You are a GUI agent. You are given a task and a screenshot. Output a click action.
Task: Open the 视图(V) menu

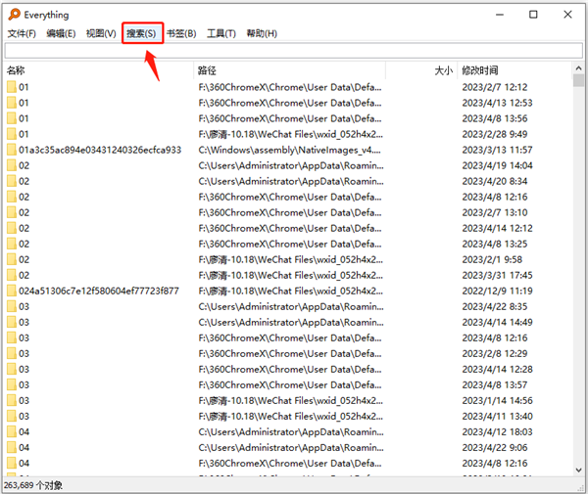point(101,33)
